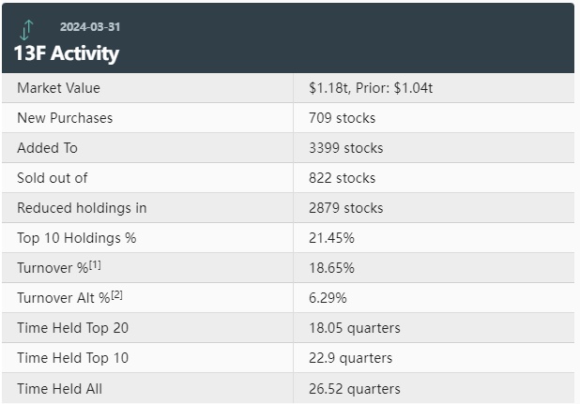Click the 3399 stocks value
The image size is (580, 404).
(x=345, y=148)
